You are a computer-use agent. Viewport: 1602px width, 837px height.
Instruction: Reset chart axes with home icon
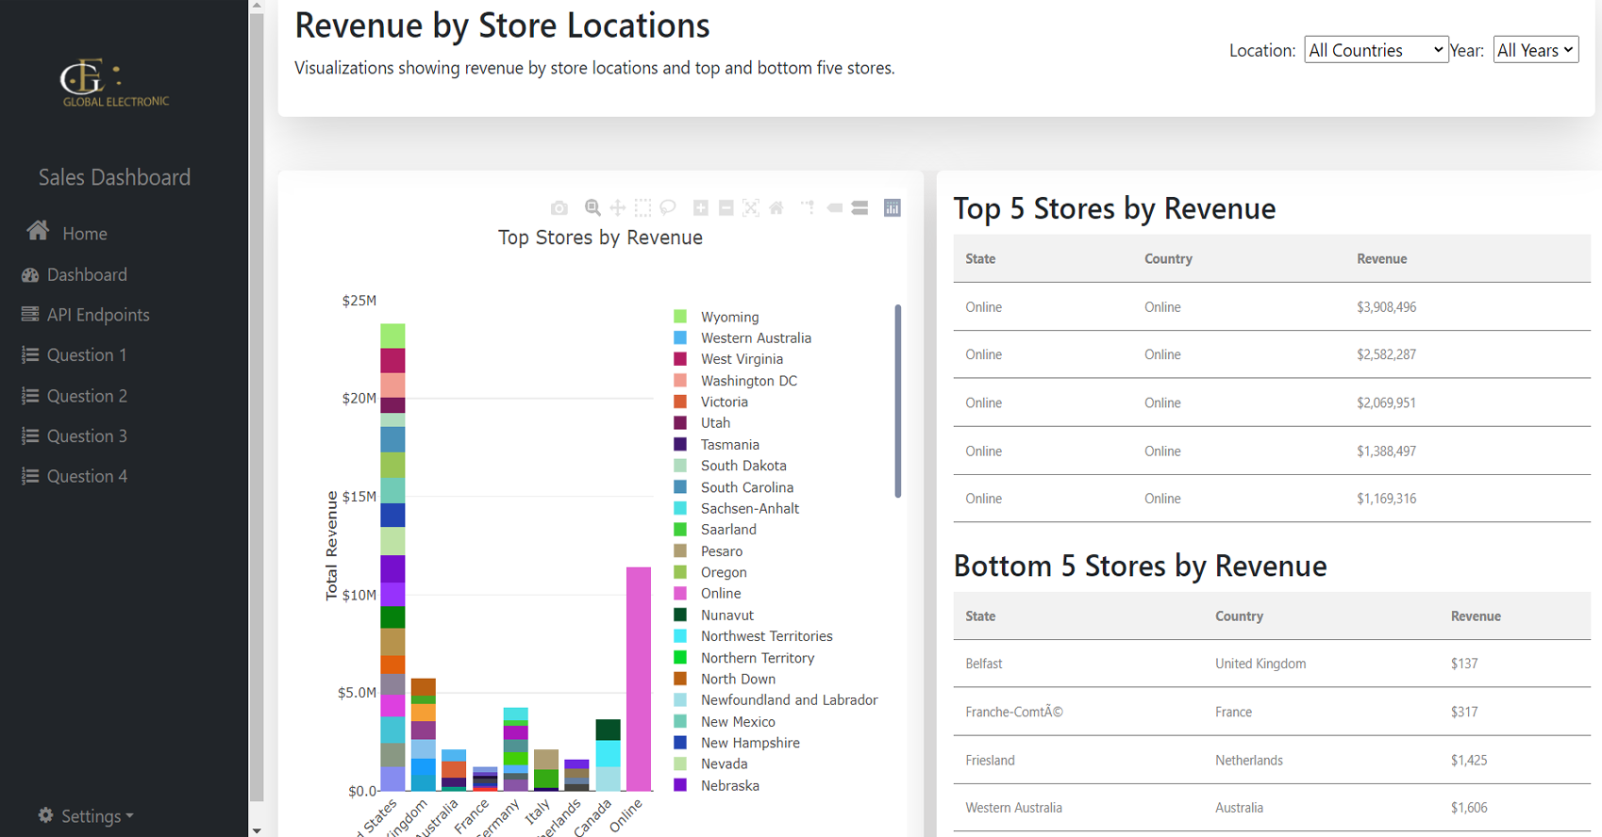(x=776, y=208)
